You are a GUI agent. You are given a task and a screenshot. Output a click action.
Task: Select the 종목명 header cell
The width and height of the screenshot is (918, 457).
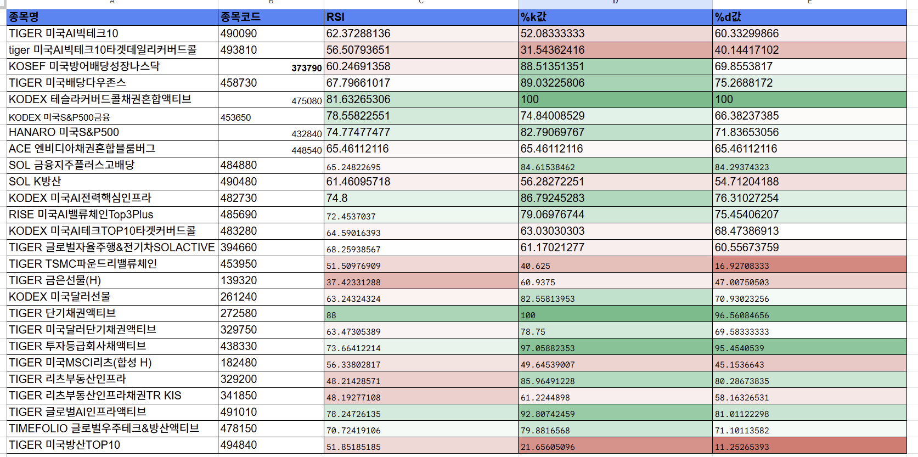(112, 17)
